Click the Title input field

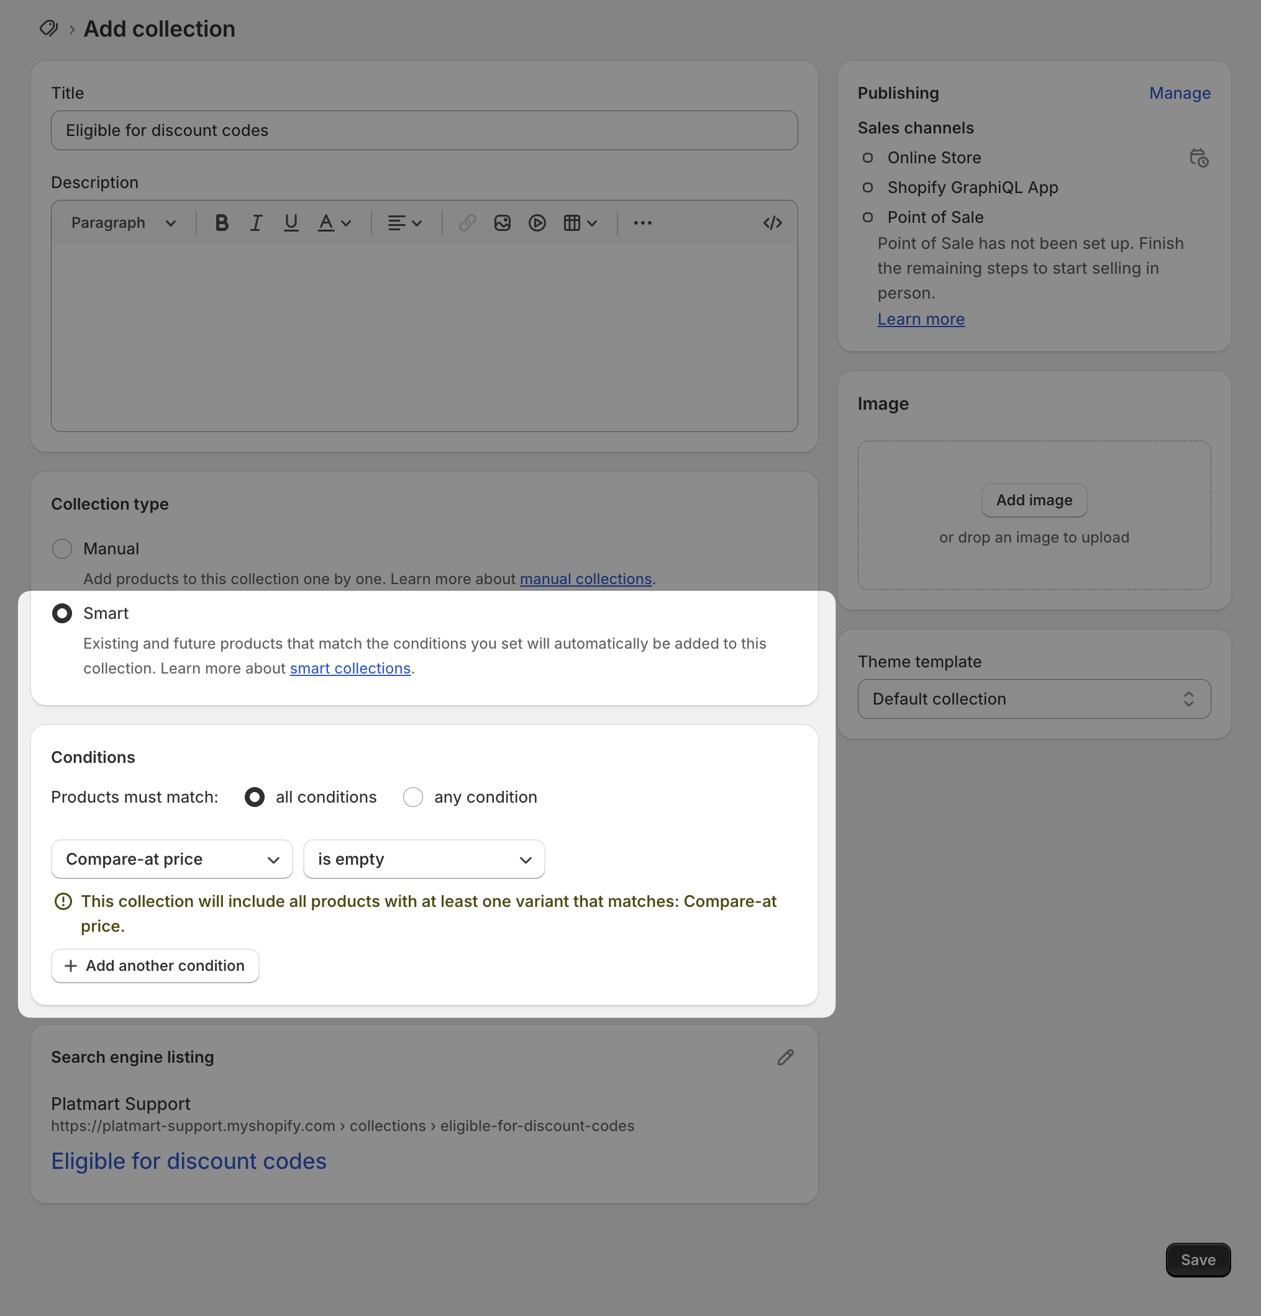(424, 130)
